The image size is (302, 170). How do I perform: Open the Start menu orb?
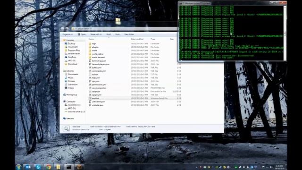[x=19, y=167]
